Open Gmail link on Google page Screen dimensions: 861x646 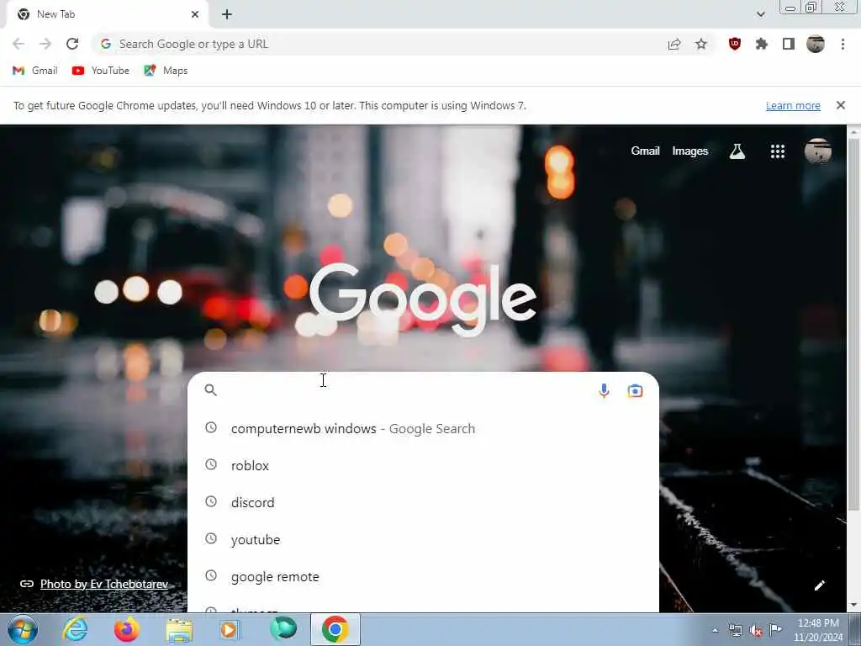(x=645, y=151)
